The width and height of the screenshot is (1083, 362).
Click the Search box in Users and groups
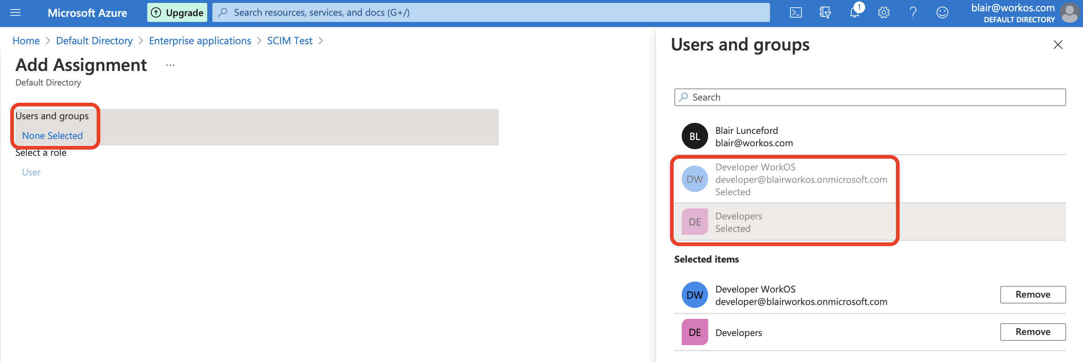click(x=870, y=97)
